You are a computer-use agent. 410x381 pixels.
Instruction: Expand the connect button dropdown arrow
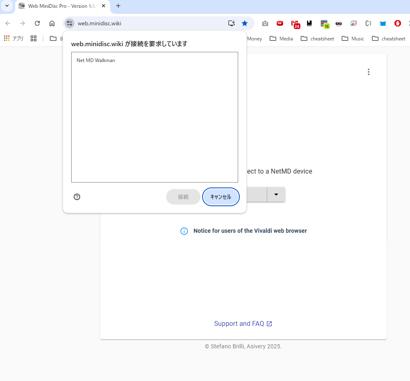tap(276, 194)
